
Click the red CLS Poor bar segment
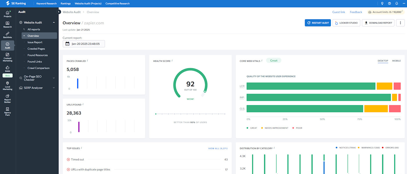pyautogui.click(x=395, y=109)
